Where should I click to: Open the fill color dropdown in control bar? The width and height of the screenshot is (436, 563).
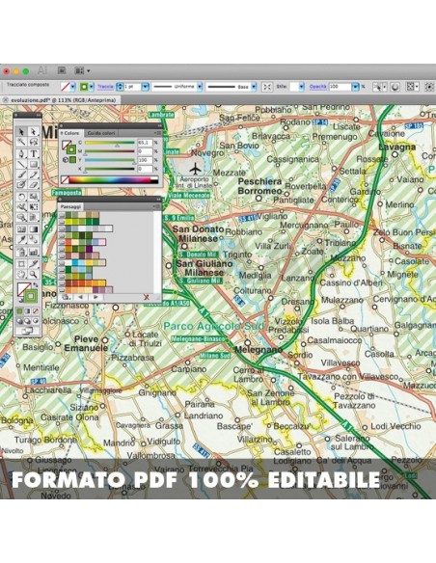pos(73,87)
